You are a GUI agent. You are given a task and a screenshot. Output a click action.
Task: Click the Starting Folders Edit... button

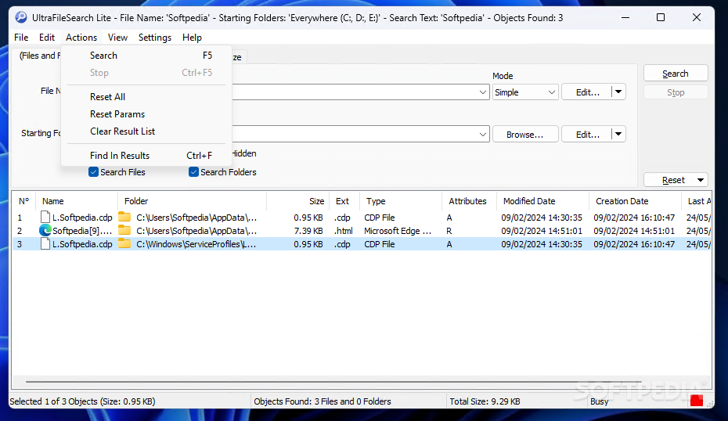587,135
